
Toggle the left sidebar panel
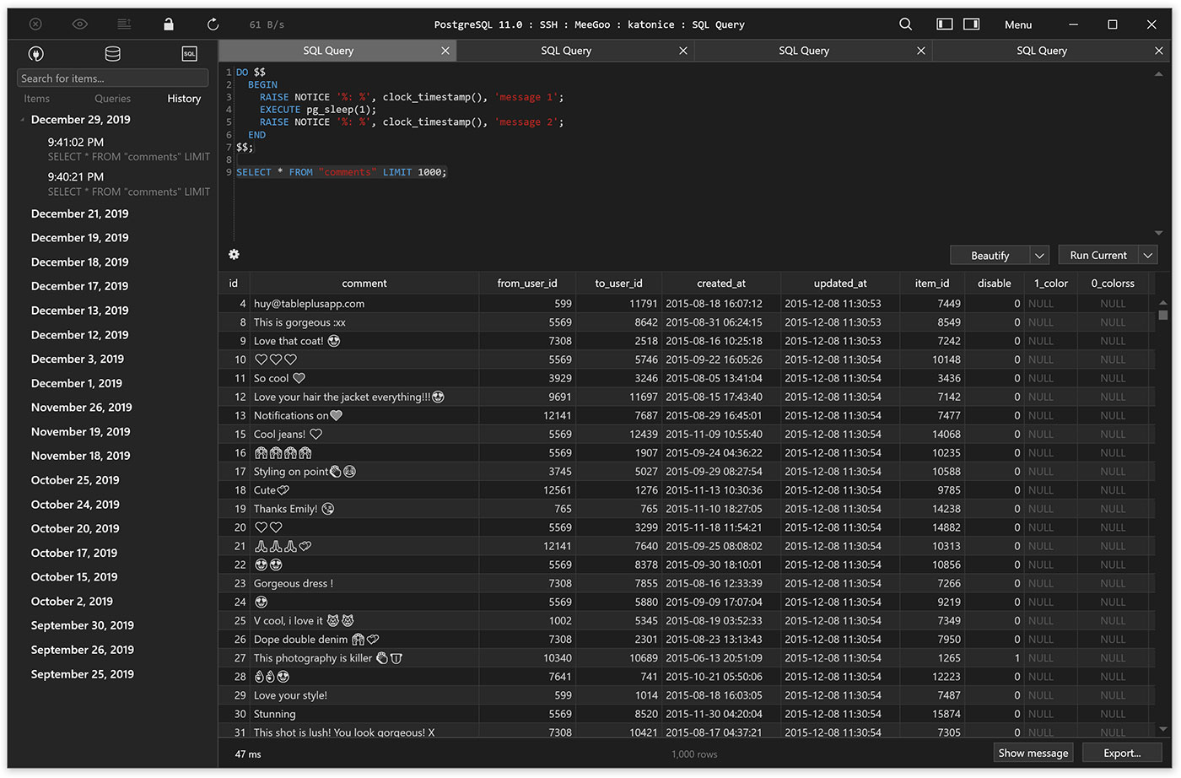tap(945, 24)
